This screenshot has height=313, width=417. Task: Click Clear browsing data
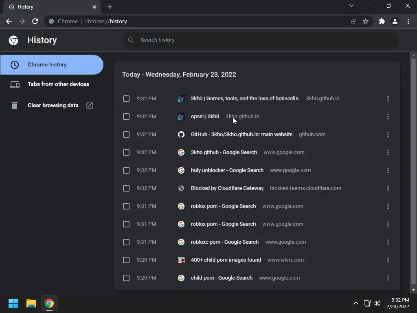pyautogui.click(x=53, y=105)
